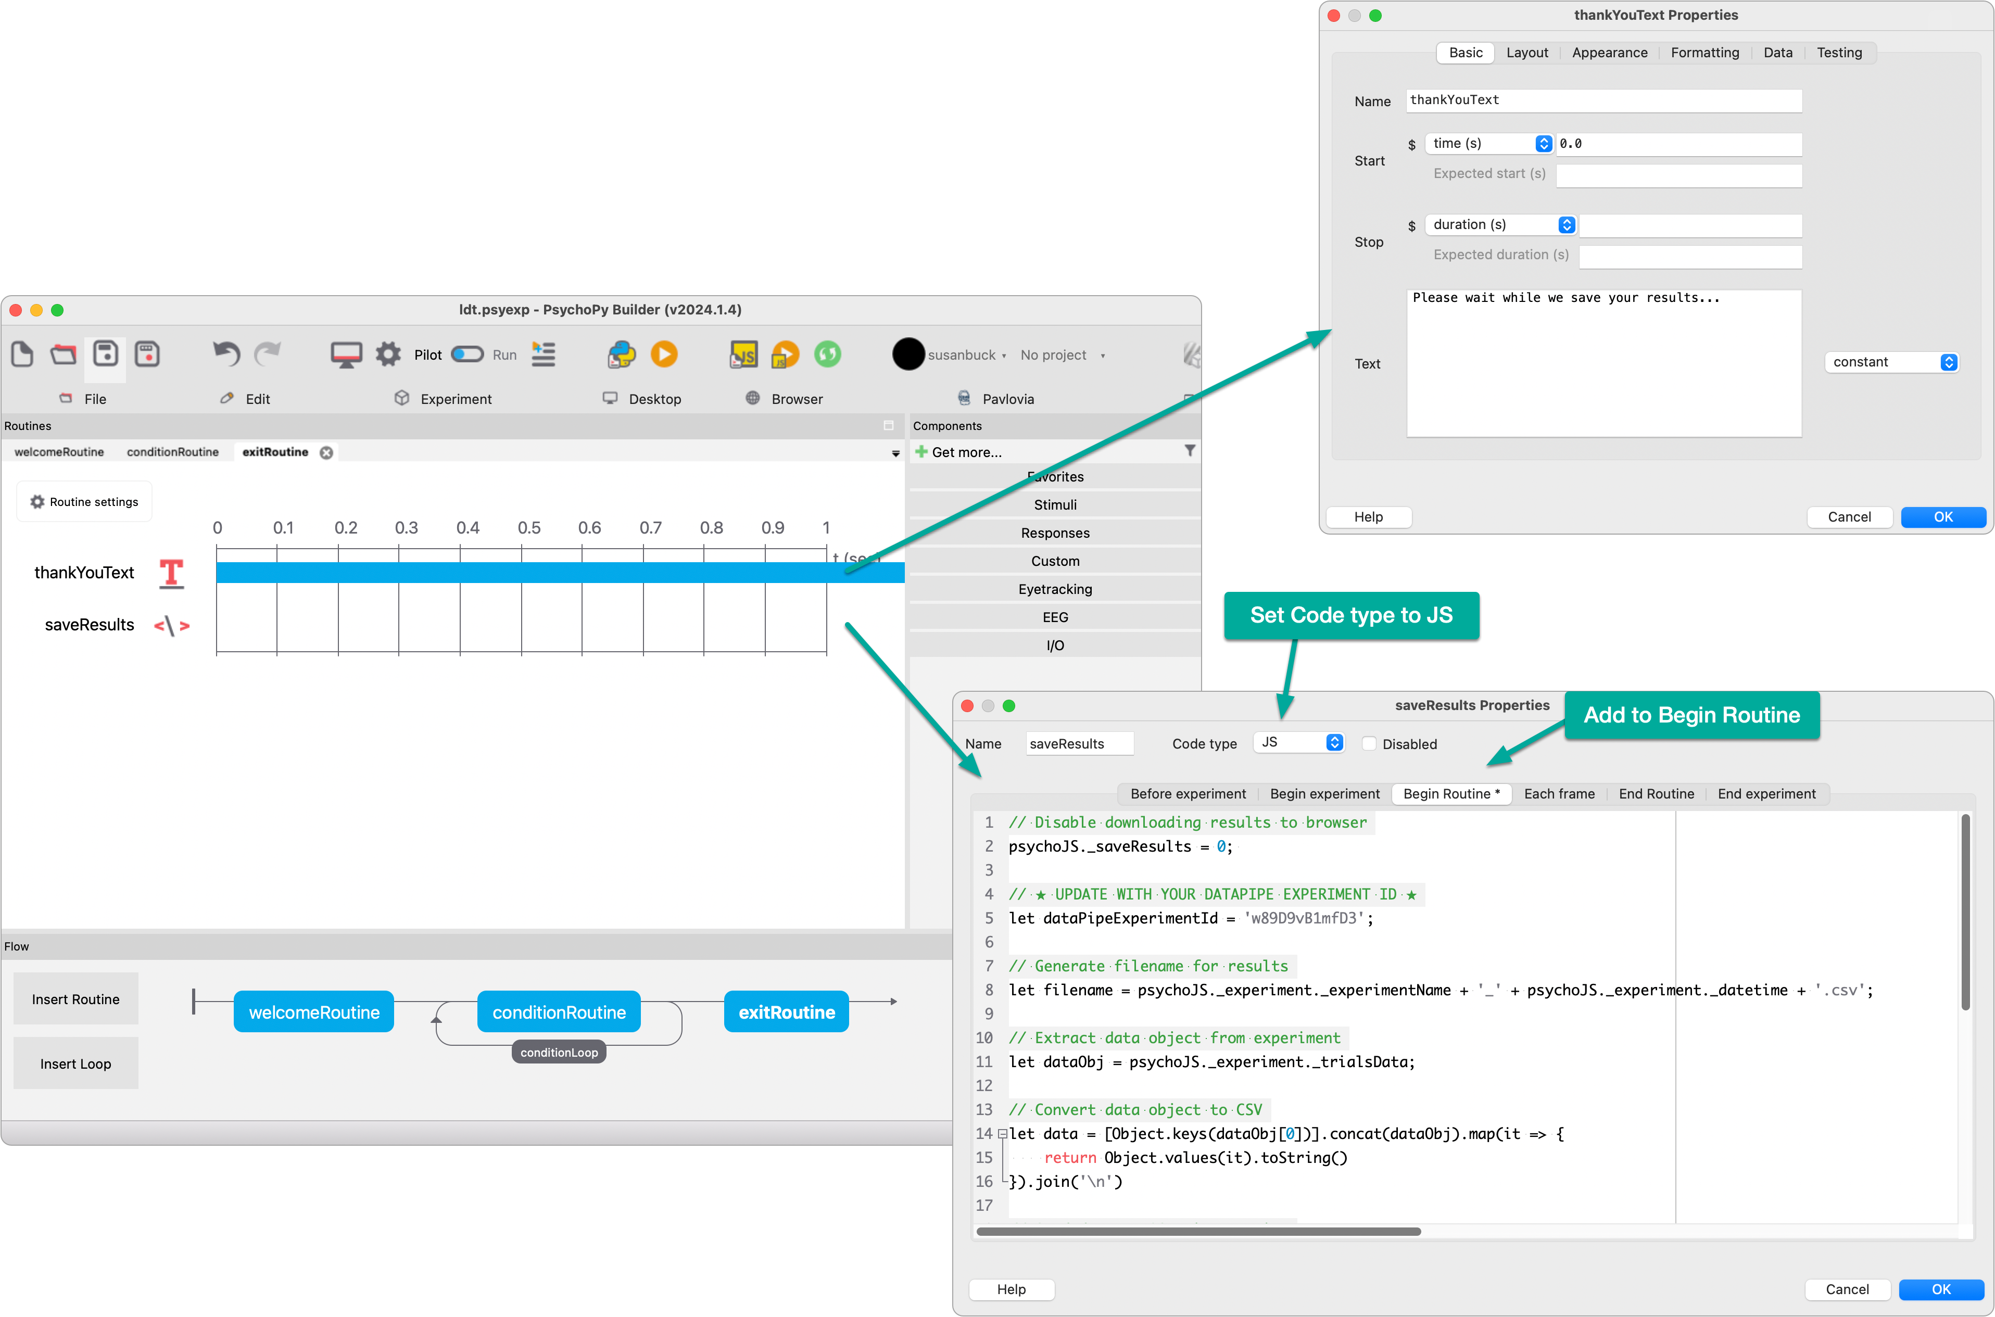Image resolution: width=1995 pixels, height=1317 pixels.
Task: Click Routine settings button
Action: click(84, 502)
